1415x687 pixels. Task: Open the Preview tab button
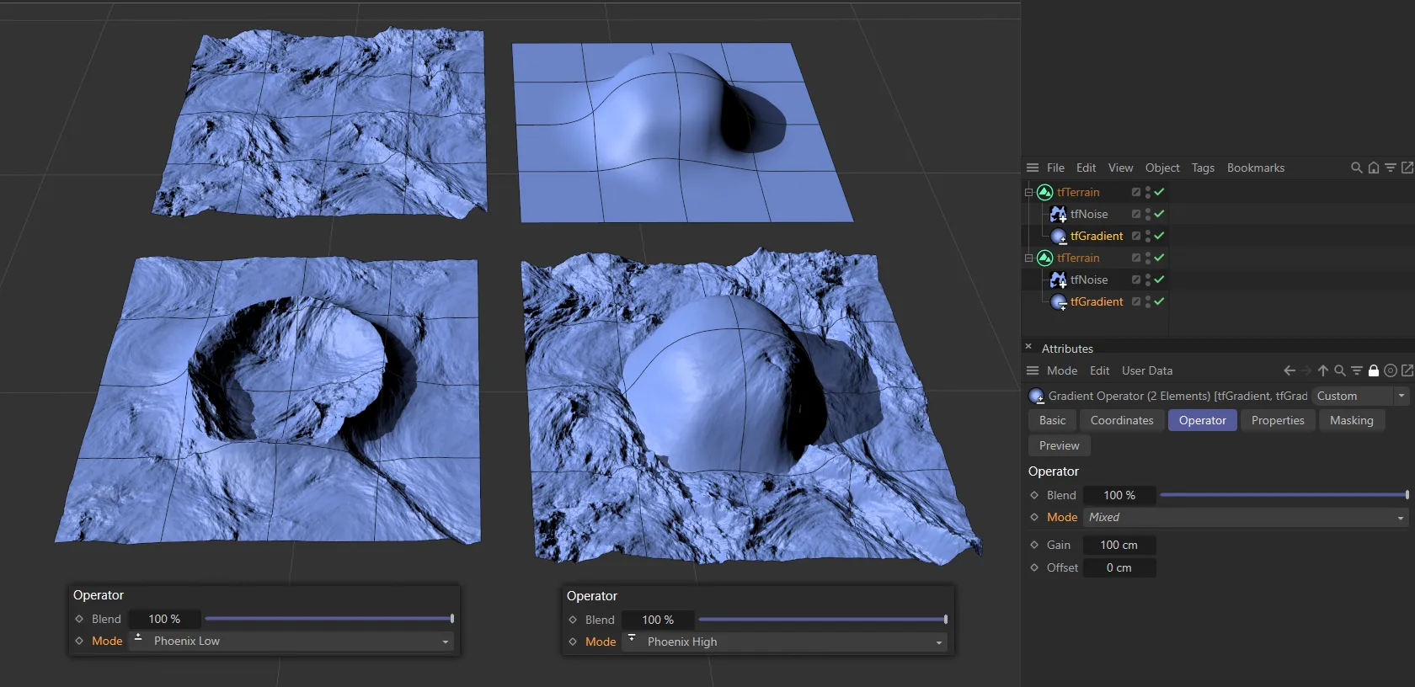[1059, 445]
